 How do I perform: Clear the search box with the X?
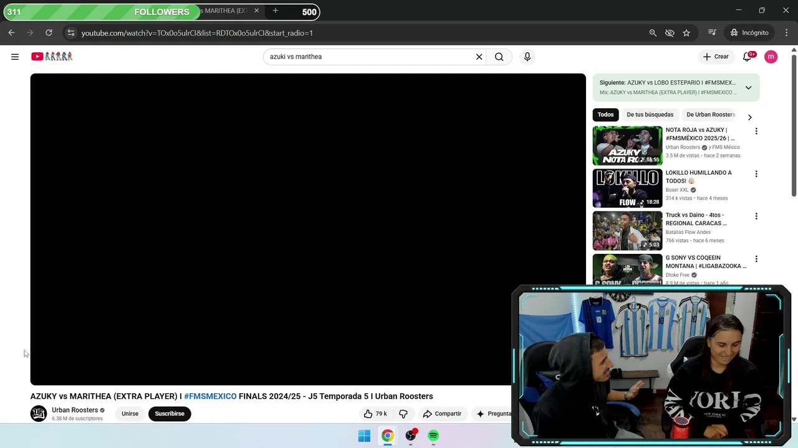[479, 57]
